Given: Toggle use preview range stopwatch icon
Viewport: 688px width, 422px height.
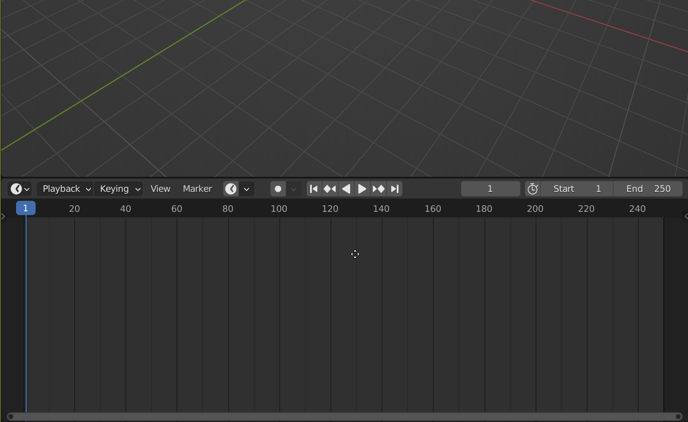Looking at the screenshot, I should 533,189.
